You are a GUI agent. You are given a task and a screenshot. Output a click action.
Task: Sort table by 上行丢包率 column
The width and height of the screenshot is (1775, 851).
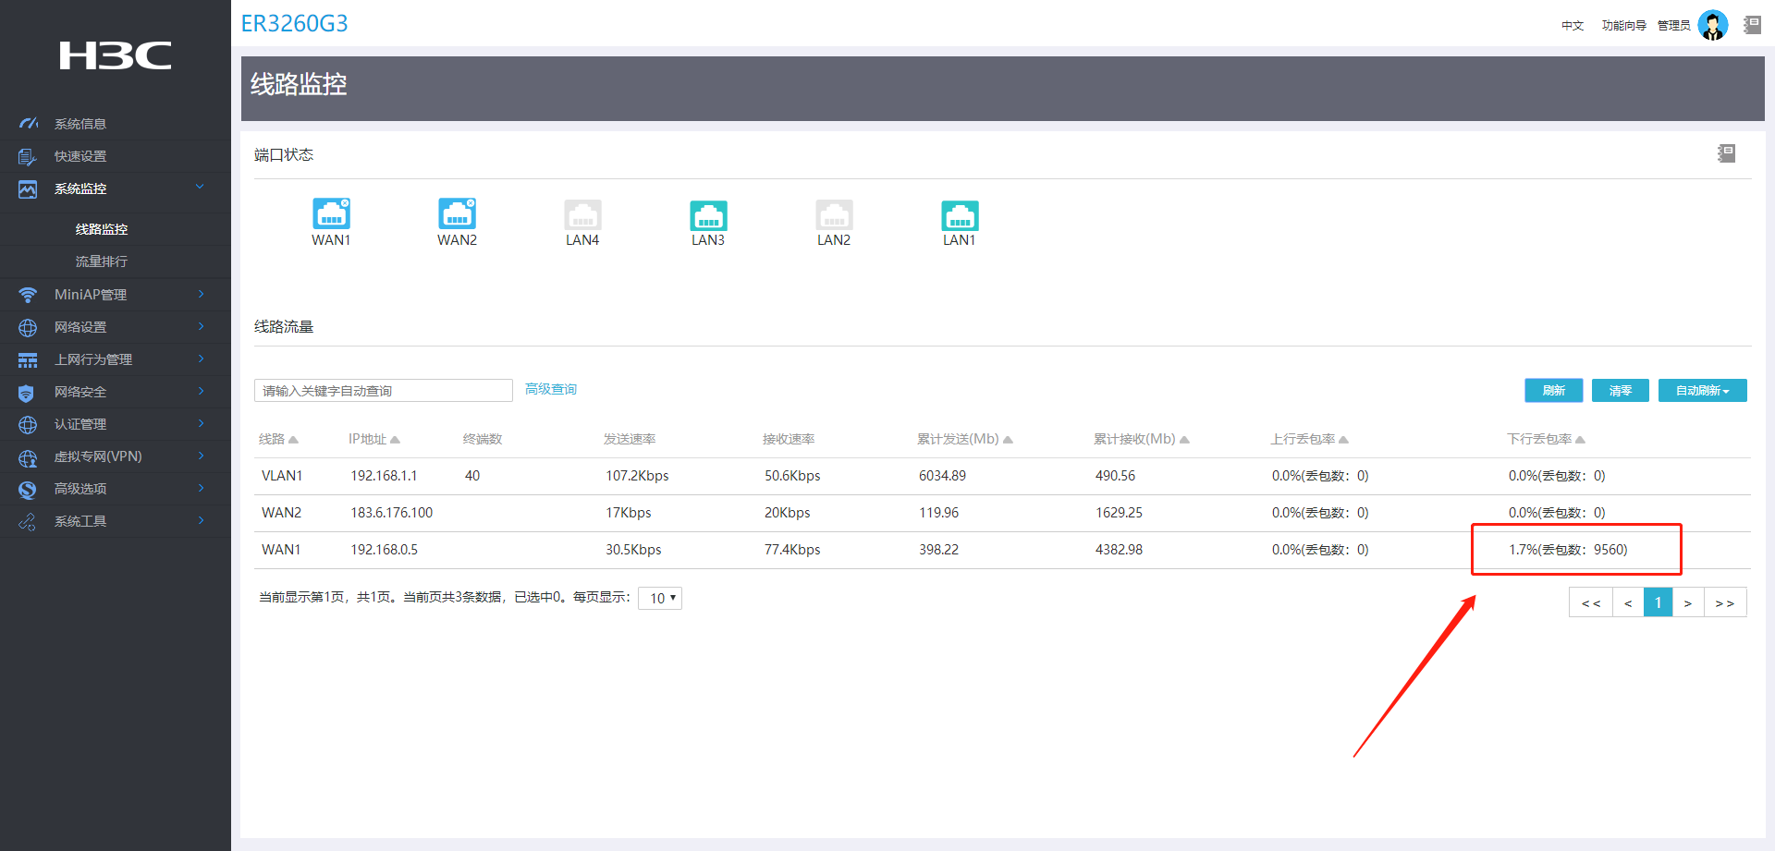[x=1309, y=439]
